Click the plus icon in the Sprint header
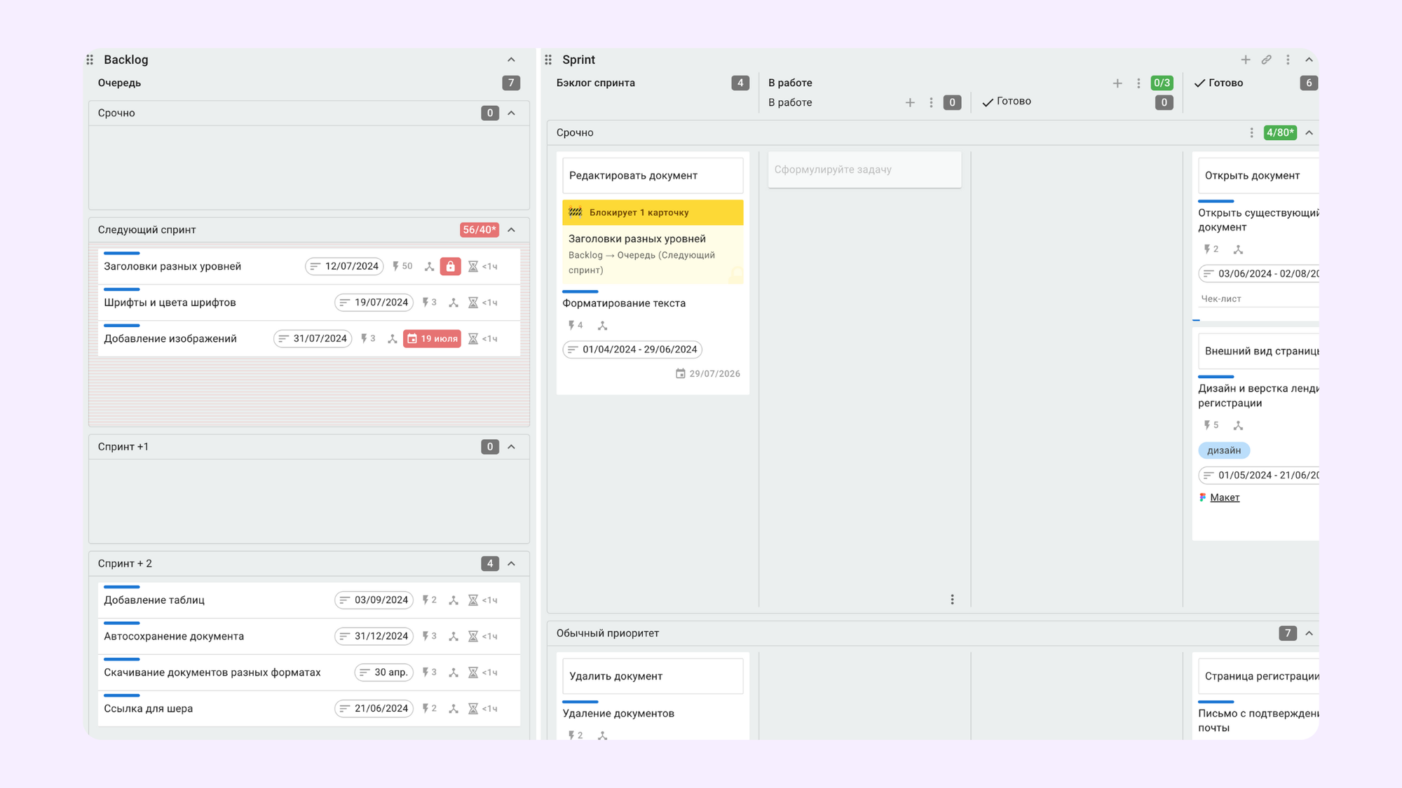 coord(1245,60)
